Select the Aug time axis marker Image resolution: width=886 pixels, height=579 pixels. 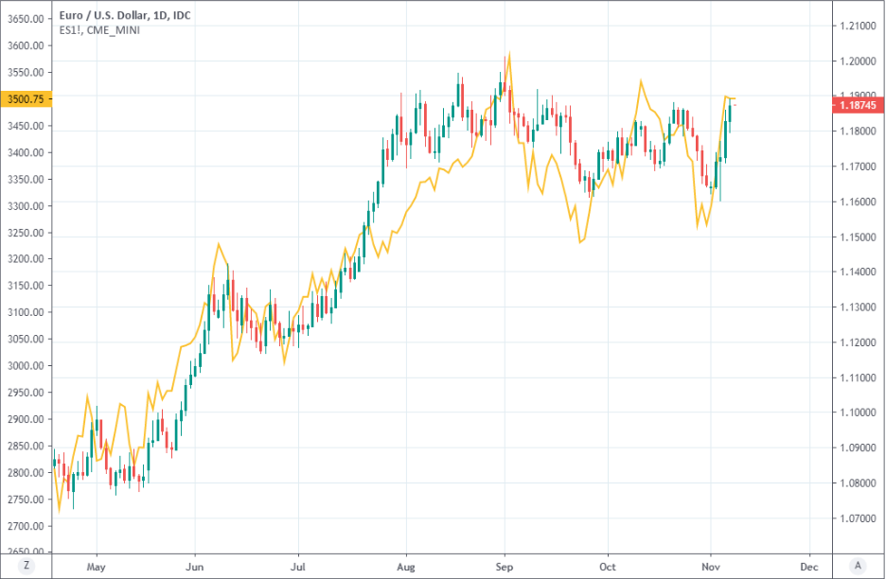point(405,566)
